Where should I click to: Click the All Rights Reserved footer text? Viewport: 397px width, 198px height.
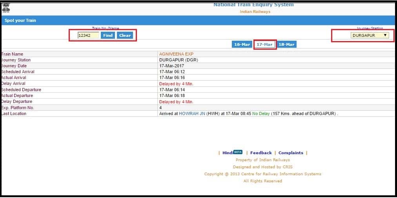point(262,181)
